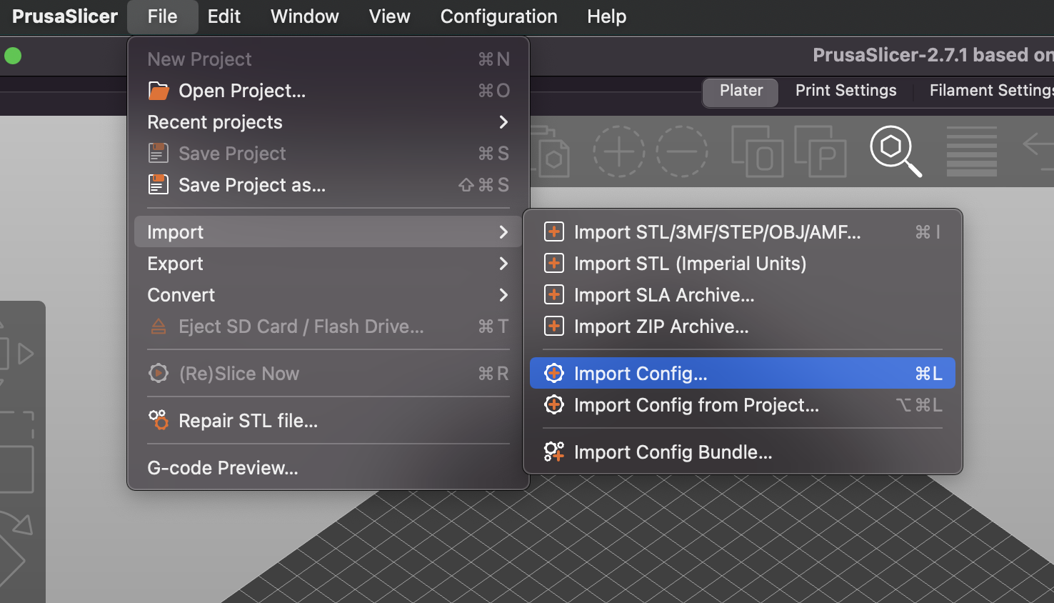Click the Remove instance minus-circle toolbar icon
1054x603 pixels.
coord(682,151)
